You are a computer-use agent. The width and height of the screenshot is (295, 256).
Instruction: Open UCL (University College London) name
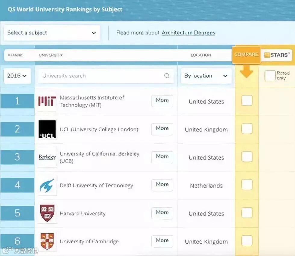tap(99, 130)
